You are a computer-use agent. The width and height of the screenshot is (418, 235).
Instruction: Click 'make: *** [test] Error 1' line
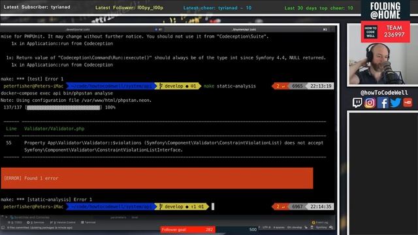click(x=32, y=79)
